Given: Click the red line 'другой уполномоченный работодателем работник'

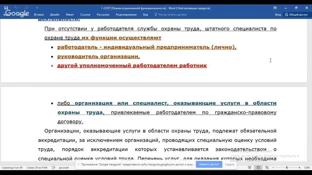Looking at the screenshot, I should pos(132,66).
